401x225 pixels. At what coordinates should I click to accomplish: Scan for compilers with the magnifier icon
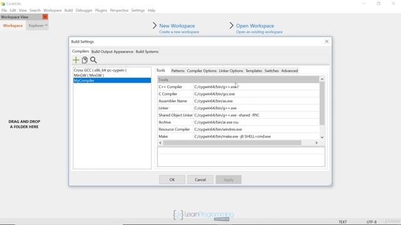coord(93,60)
